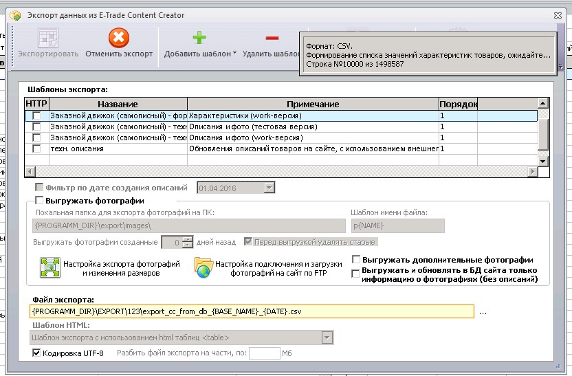The width and height of the screenshot is (572, 376).
Task: Click the vertical scrollbar thumb of templates list
Action: tap(543, 134)
